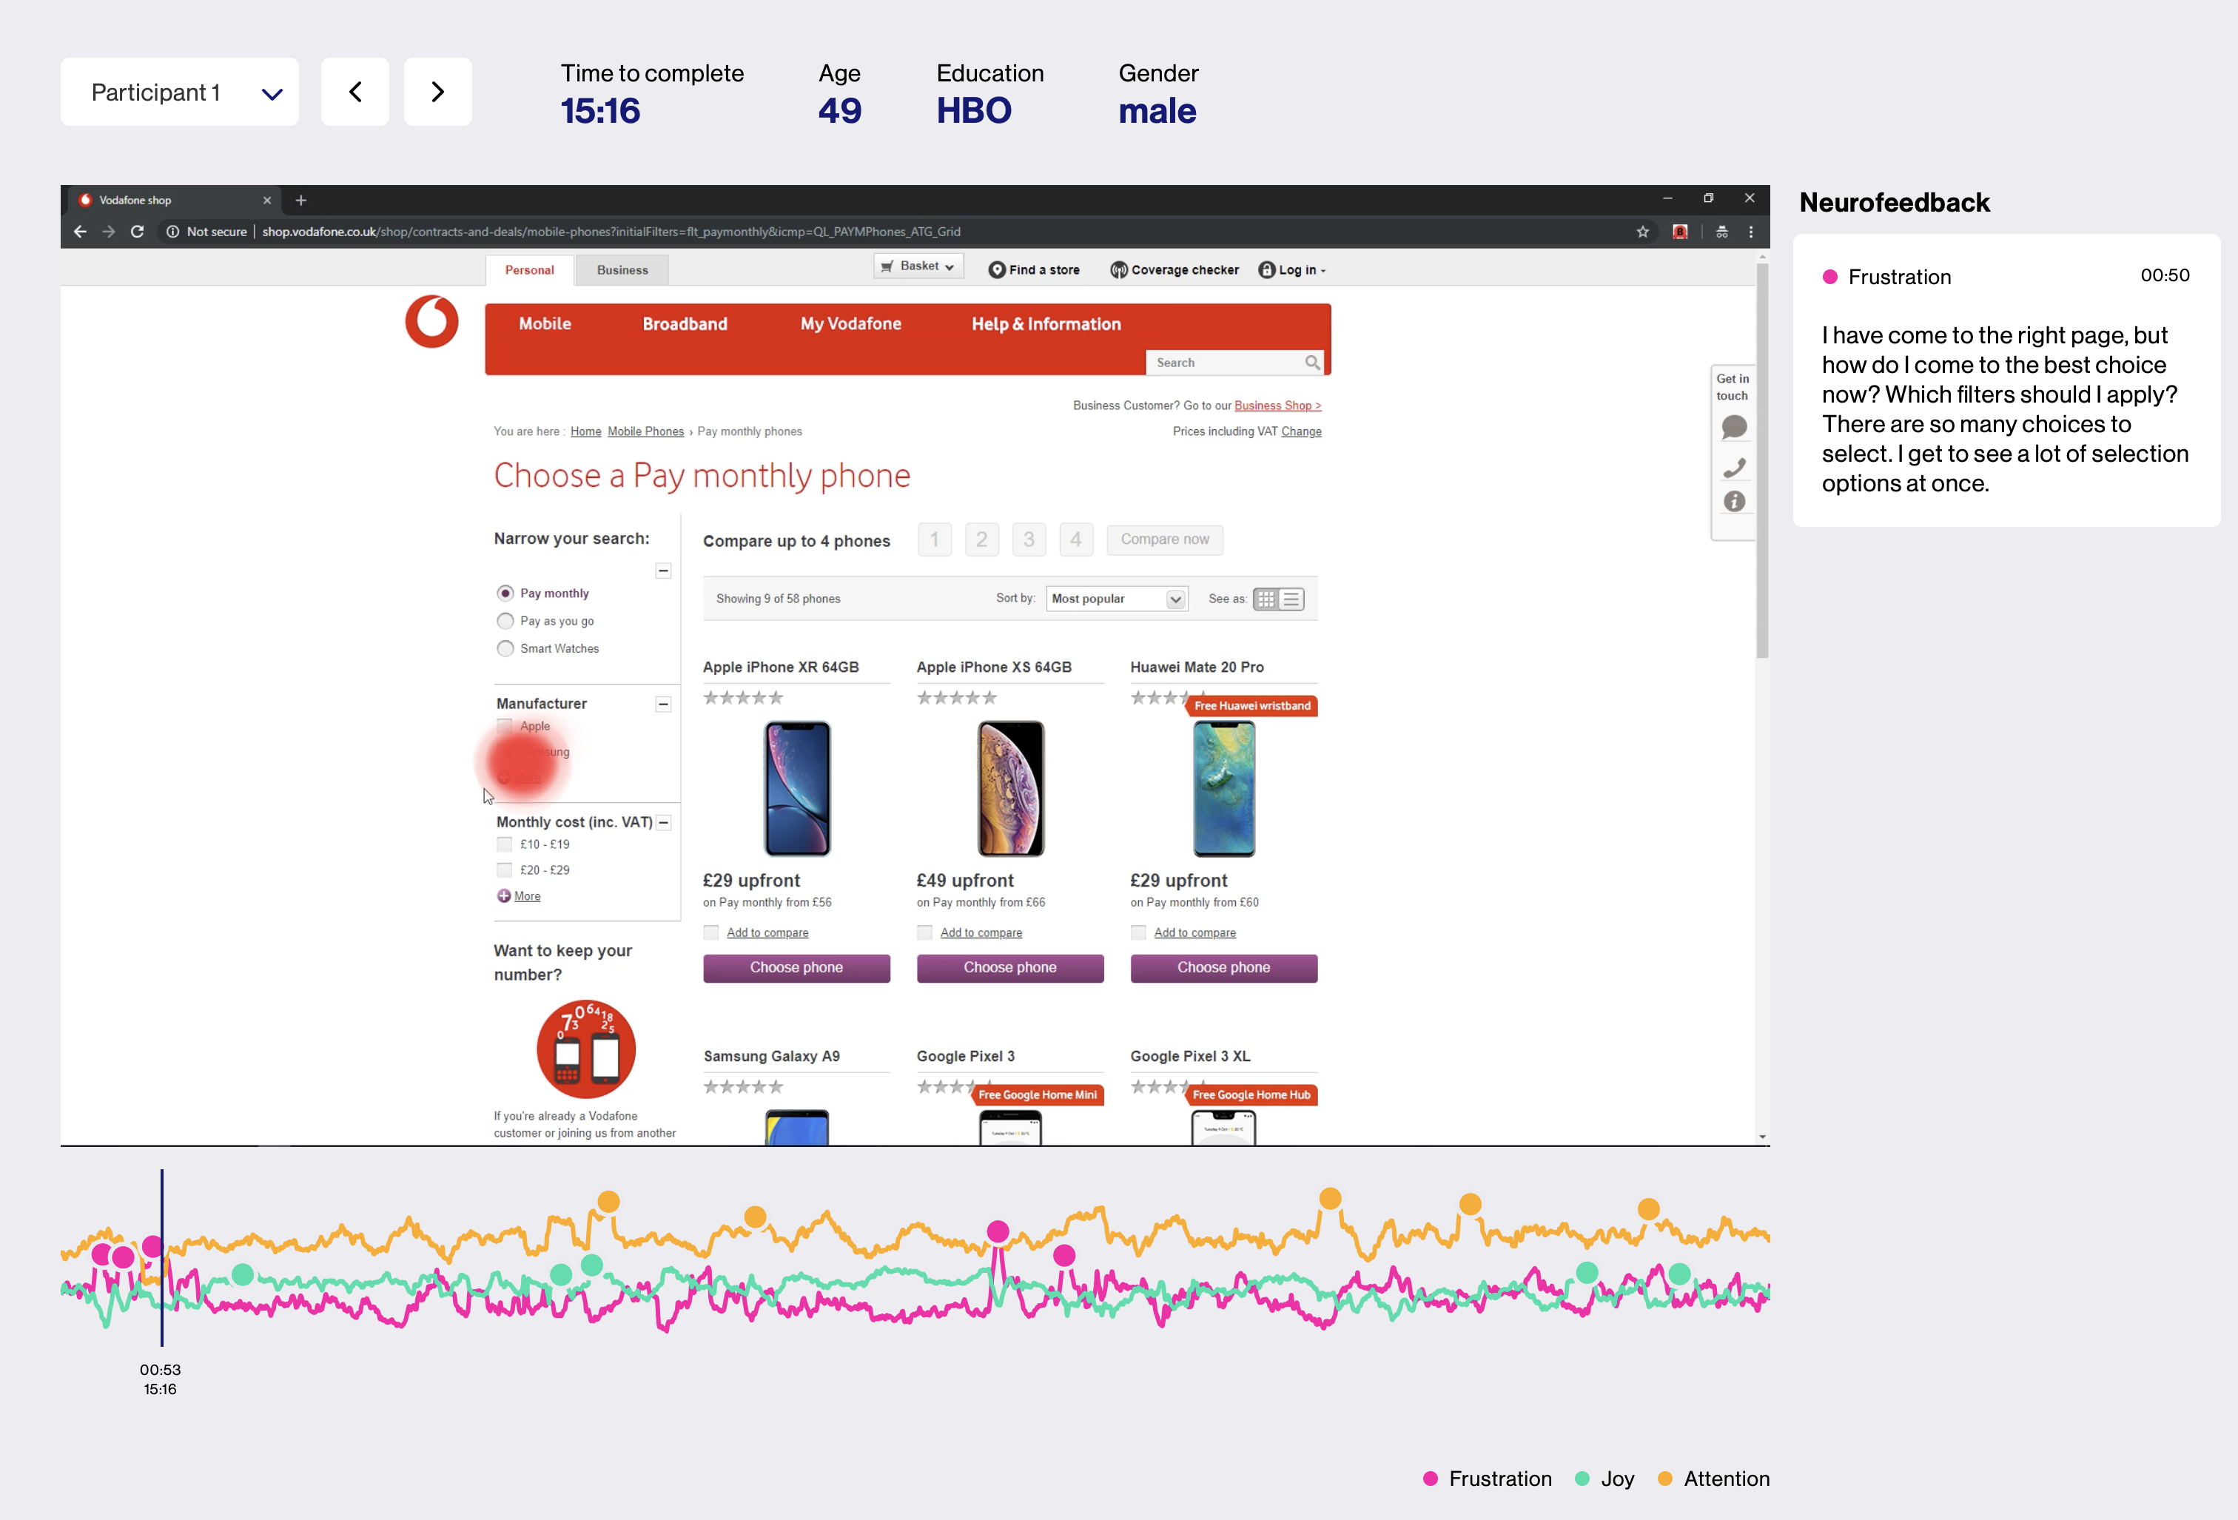The image size is (2238, 1520).
Task: Open the Participant 1 dropdown
Action: coord(179,92)
